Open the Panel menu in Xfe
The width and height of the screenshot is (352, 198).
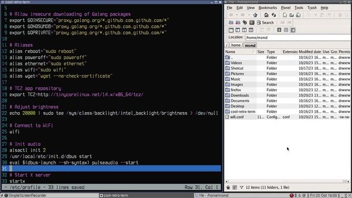pyautogui.click(x=285, y=8)
